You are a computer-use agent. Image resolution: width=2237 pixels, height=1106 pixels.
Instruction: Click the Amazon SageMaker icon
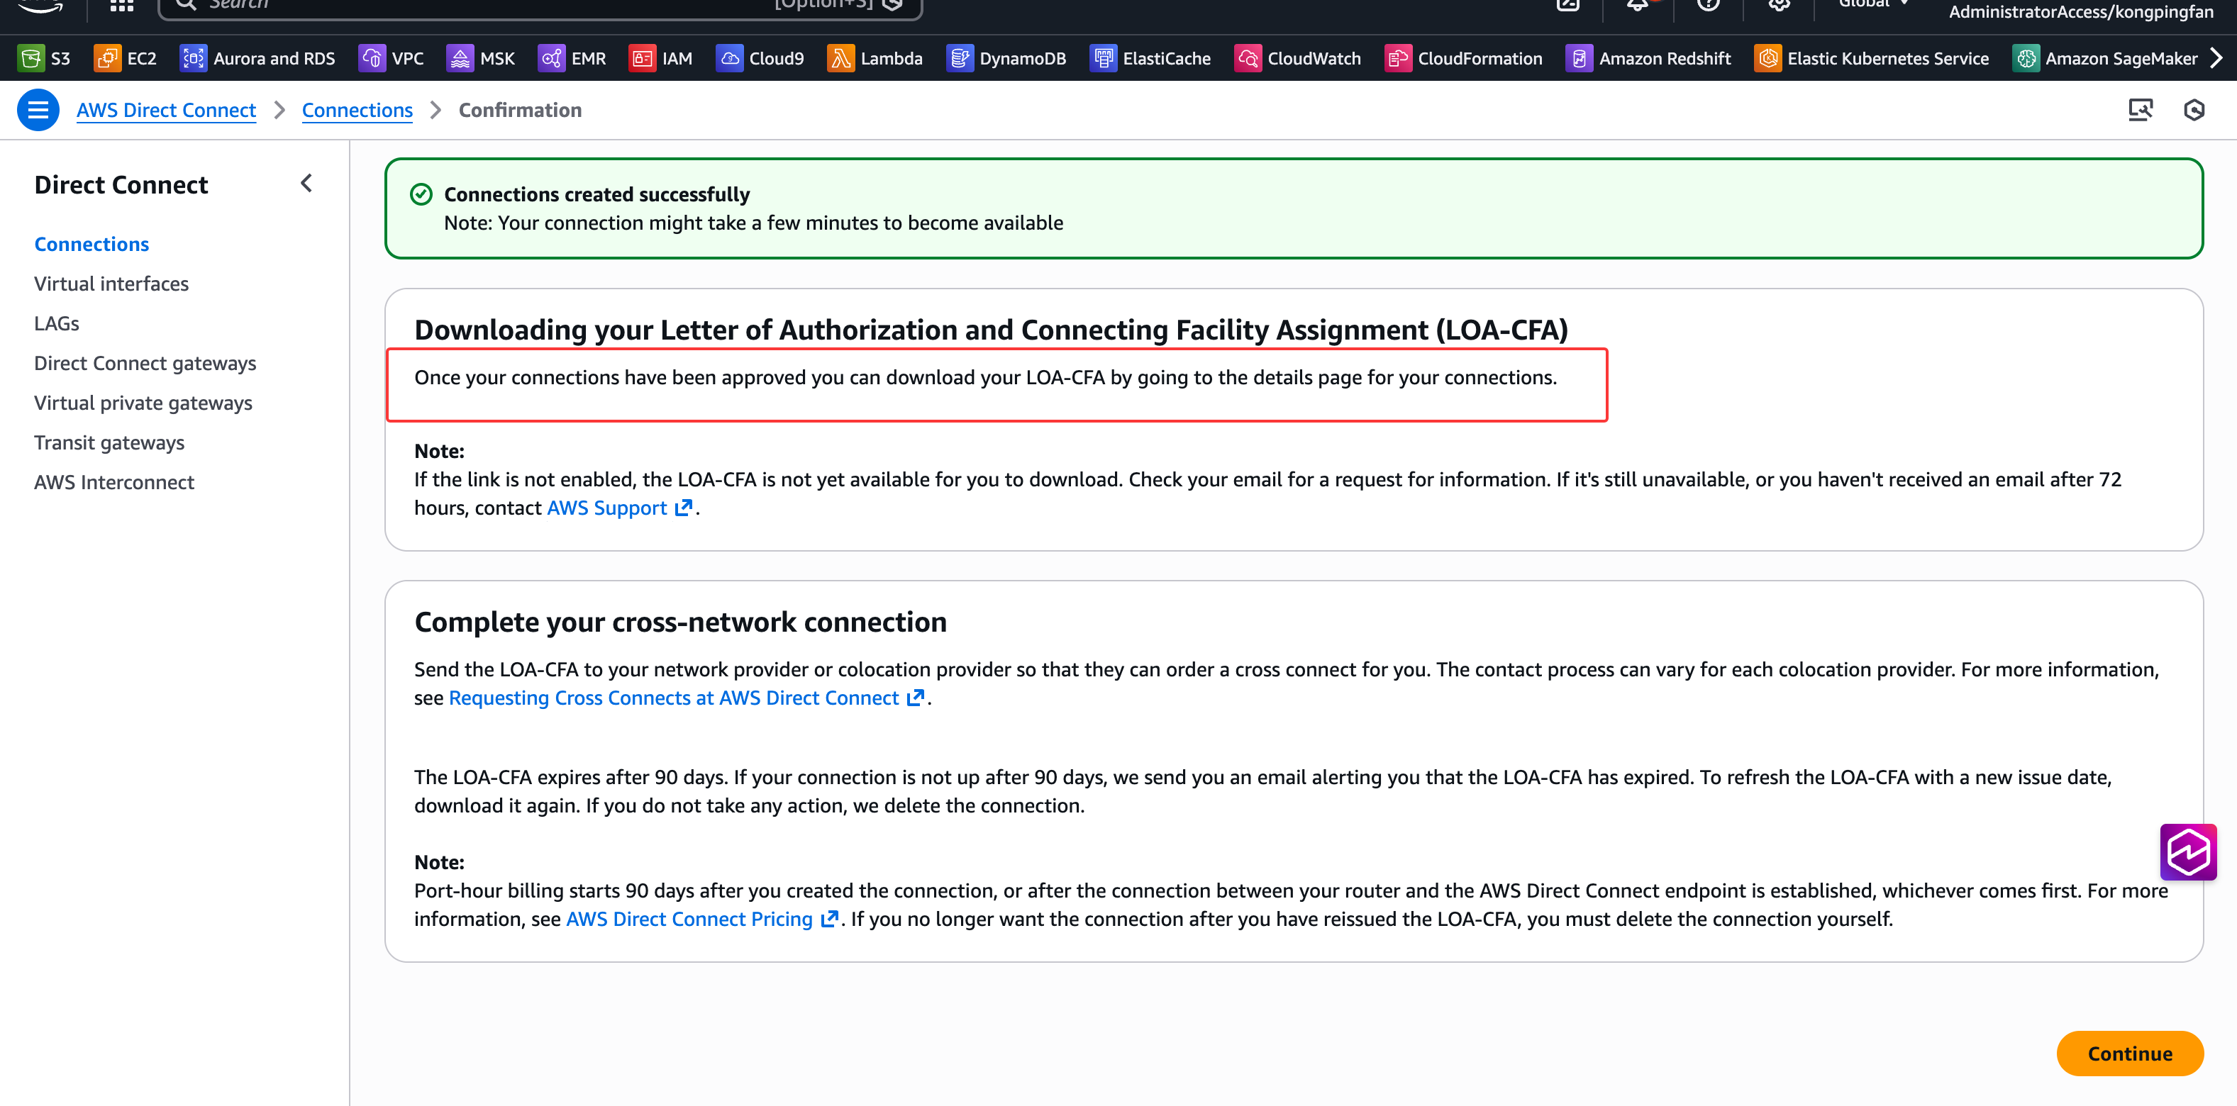pyautogui.click(x=2025, y=58)
